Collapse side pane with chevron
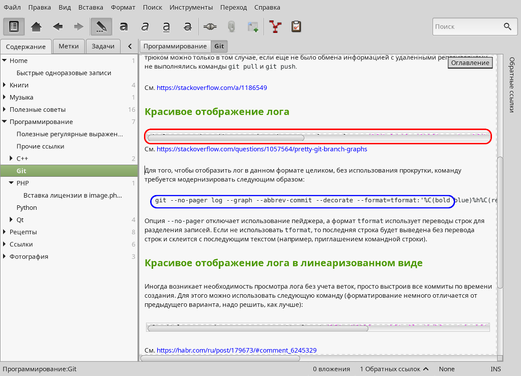Screen dimensions: 521x376 click(130, 46)
